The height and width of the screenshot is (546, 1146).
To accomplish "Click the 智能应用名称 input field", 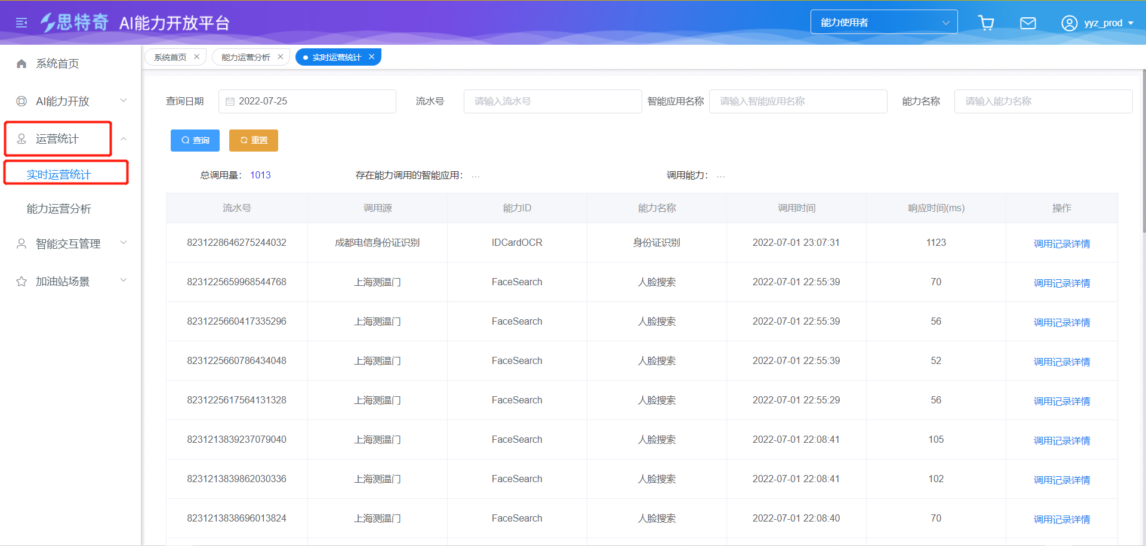I will point(798,101).
